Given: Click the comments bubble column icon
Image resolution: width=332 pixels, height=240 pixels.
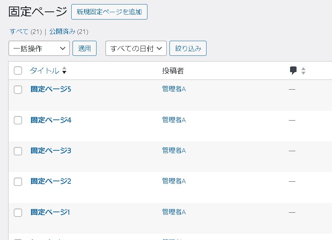Looking at the screenshot, I should click(x=293, y=70).
